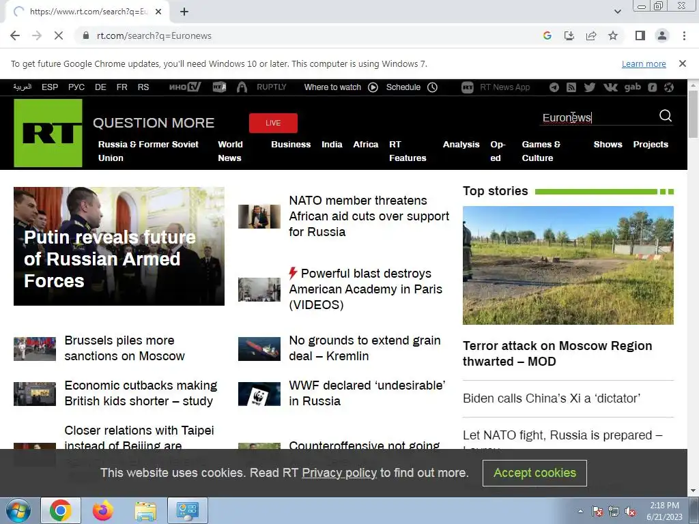The width and height of the screenshot is (699, 524).
Task: Click the Windows Start button
Action: (18, 510)
